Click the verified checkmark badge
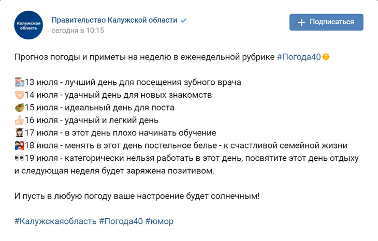 [183, 21]
